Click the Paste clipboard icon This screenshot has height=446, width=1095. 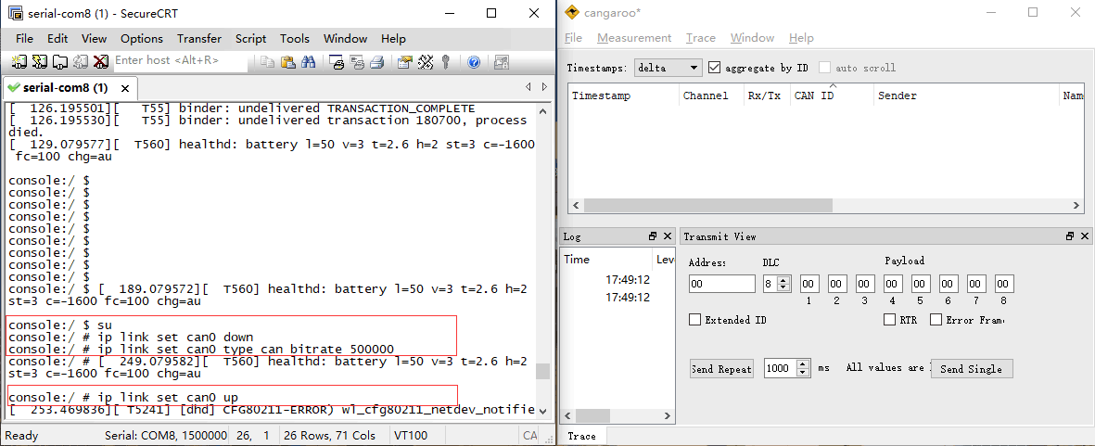(287, 62)
